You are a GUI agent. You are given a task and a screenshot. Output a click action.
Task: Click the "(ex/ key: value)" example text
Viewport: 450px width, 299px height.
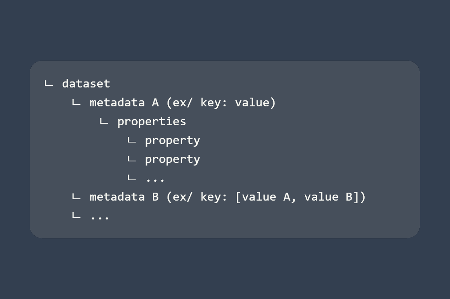[x=221, y=103]
